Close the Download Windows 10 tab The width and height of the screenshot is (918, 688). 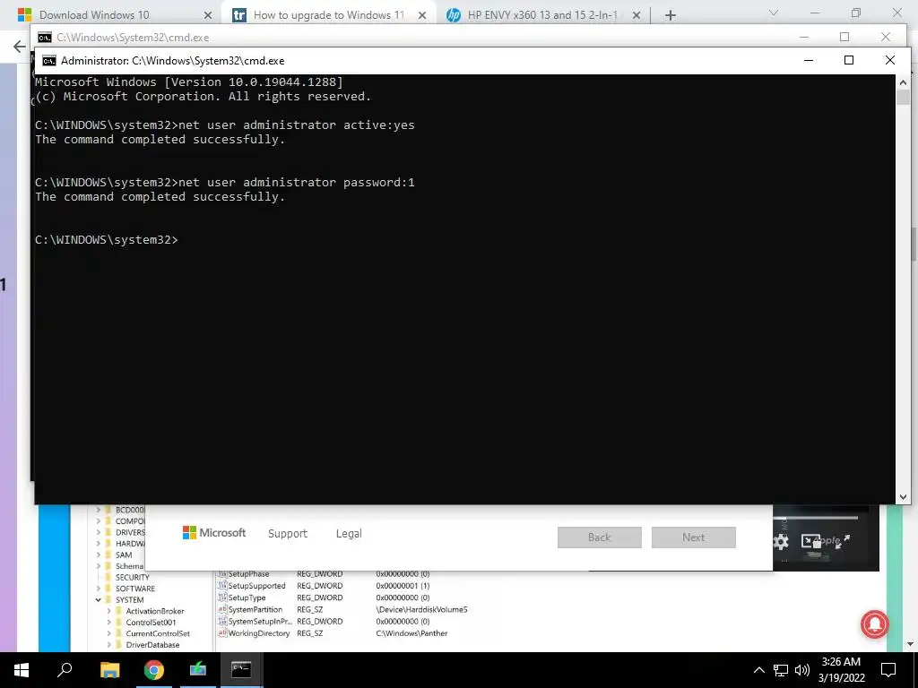[208, 15]
